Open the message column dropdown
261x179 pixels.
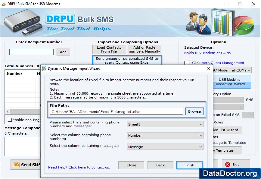pos(165,147)
